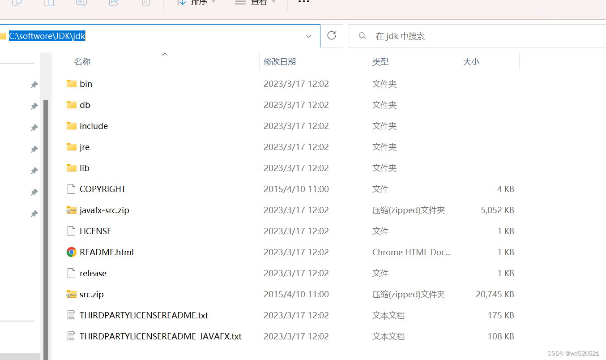Click the 文件夹 type of the jre row
606x360 pixels.
384,147
